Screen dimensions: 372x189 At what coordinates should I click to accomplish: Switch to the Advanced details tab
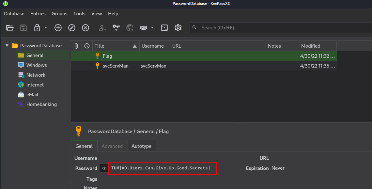point(112,146)
